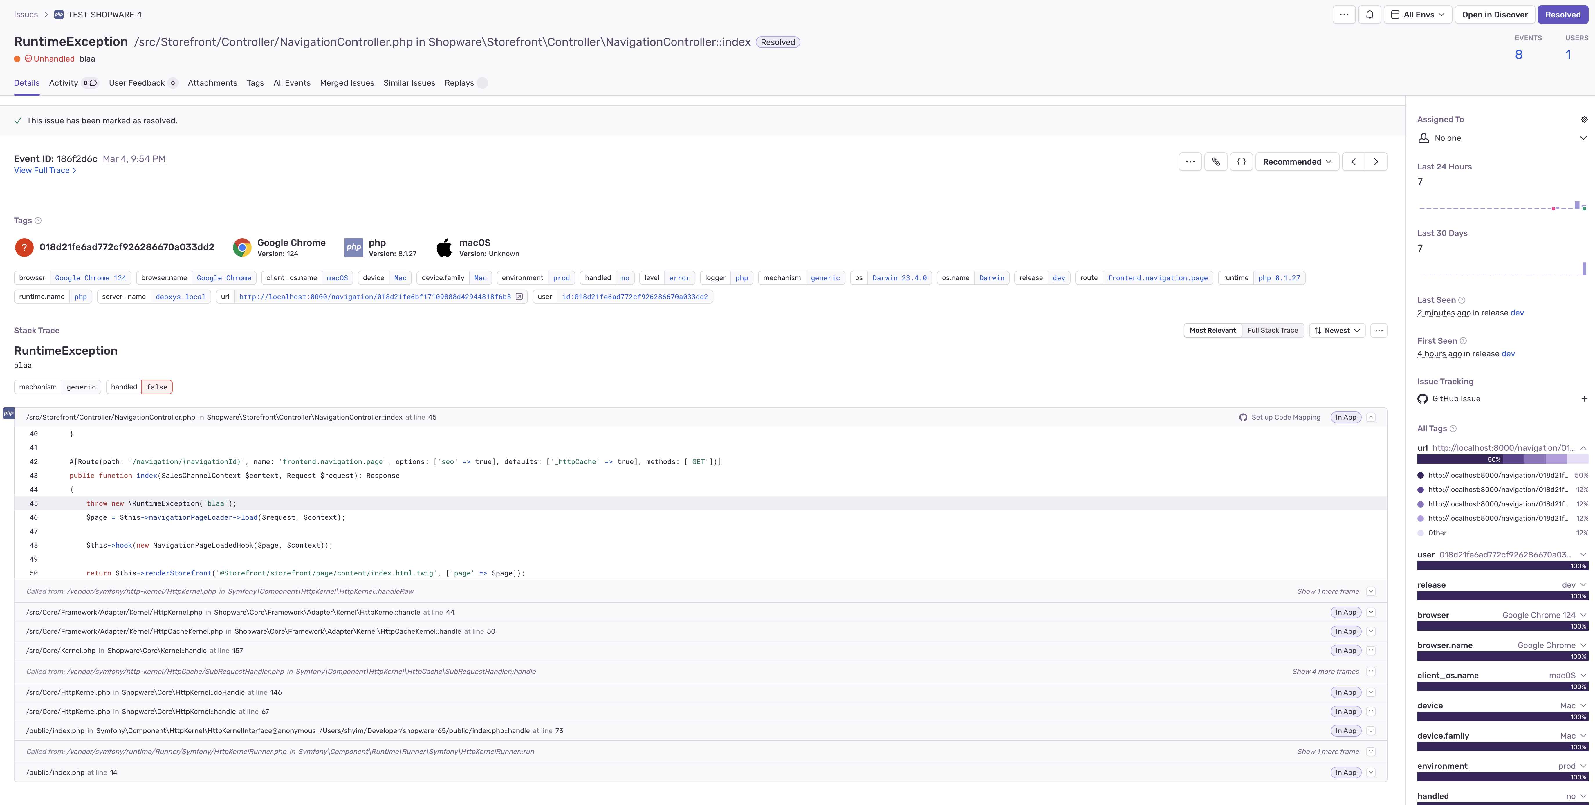Click the notification bell icon
The width and height of the screenshot is (1595, 805).
[x=1370, y=15]
